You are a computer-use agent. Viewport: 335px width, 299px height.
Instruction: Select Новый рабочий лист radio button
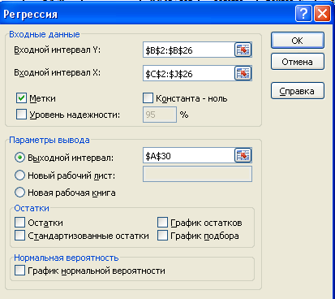[x=19, y=175]
